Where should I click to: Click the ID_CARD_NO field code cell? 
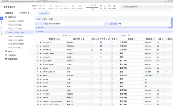(54, 61)
